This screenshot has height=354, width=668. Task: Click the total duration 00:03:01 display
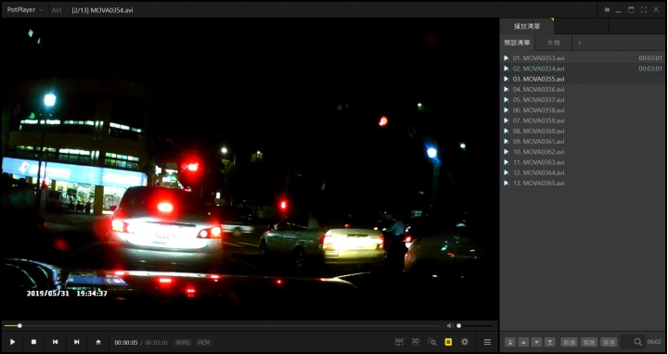157,343
